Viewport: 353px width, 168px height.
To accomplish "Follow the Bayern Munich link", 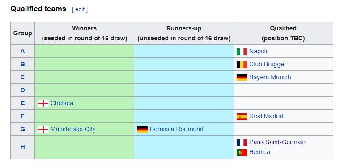I will click(x=270, y=78).
